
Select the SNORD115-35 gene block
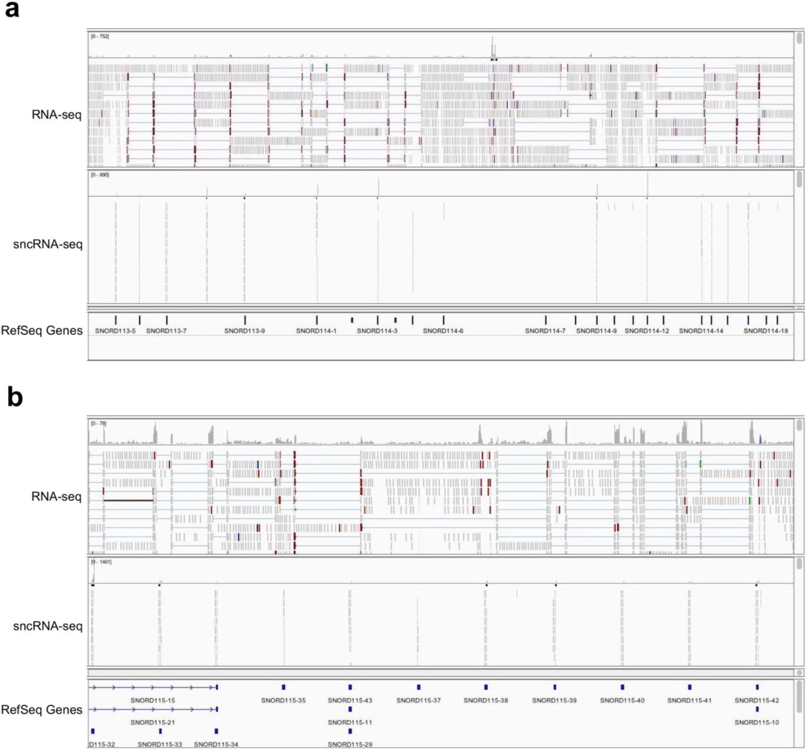283,687
